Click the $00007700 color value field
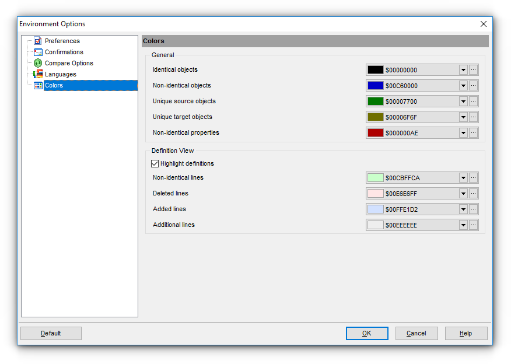Image resolution: width=511 pixels, height=364 pixels. pos(421,101)
